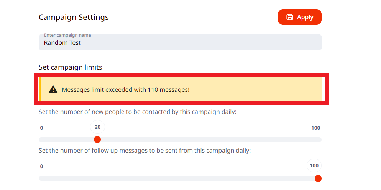Click the 0 min label on first slider
The height and width of the screenshot is (190, 381).
(41, 128)
